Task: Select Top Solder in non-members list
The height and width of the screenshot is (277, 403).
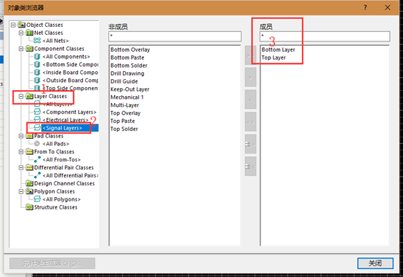Action: click(x=124, y=129)
